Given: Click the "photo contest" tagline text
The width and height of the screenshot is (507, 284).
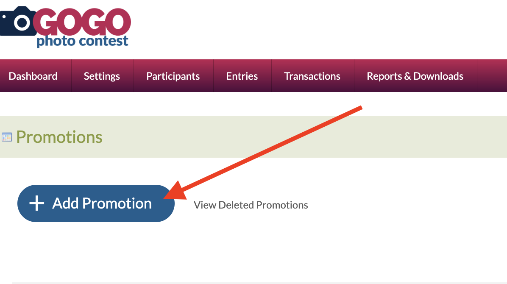Looking at the screenshot, I should 82,42.
